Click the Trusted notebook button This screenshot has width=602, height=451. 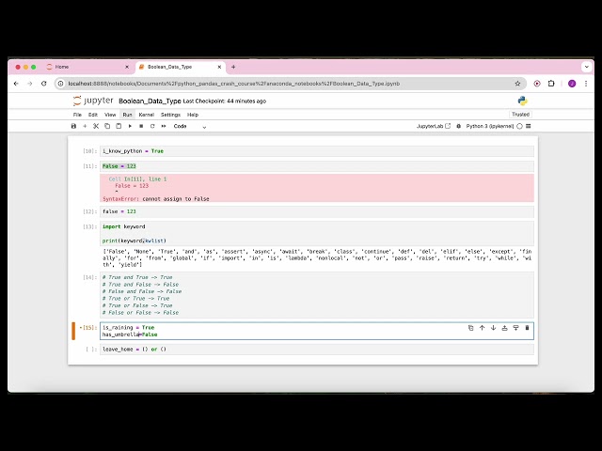(520, 115)
